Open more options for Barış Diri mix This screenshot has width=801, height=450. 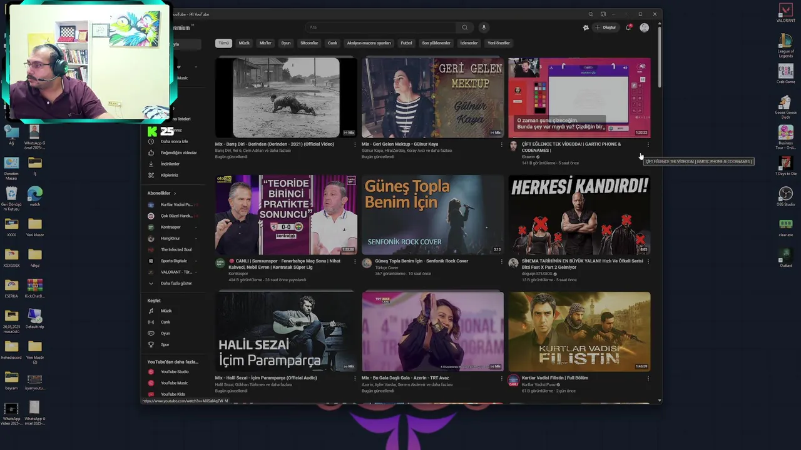(x=355, y=144)
